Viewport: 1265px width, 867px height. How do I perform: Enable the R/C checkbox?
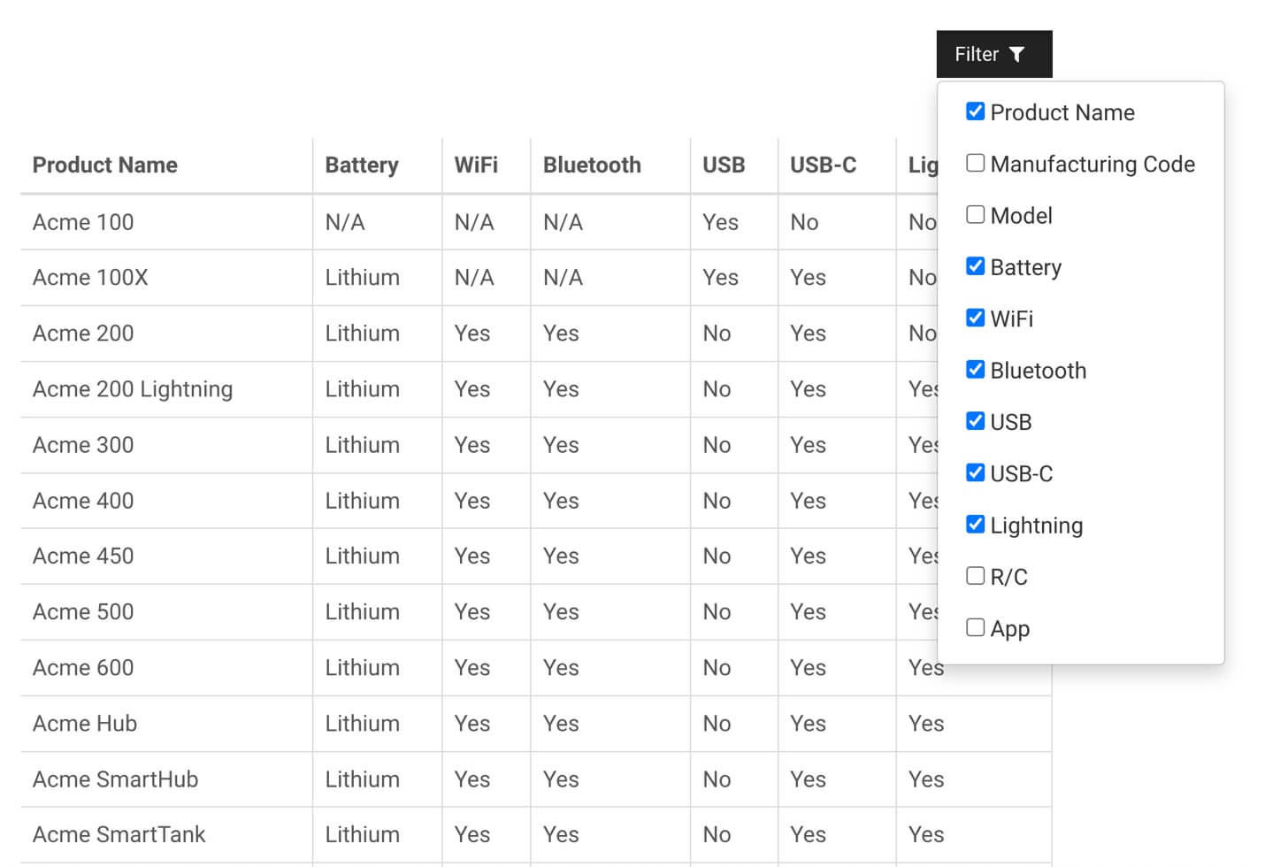pyautogui.click(x=975, y=575)
